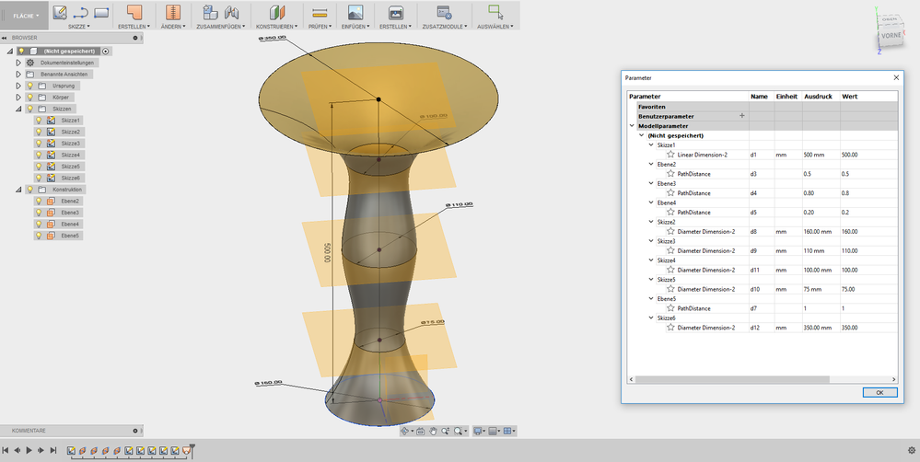The image size is (920, 462).
Task: Expand the Dokumenteinstellungen tree node
Action: [x=18, y=63]
